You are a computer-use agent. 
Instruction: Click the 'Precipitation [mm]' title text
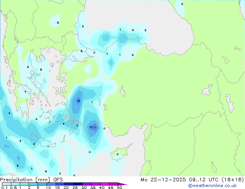click(25, 180)
